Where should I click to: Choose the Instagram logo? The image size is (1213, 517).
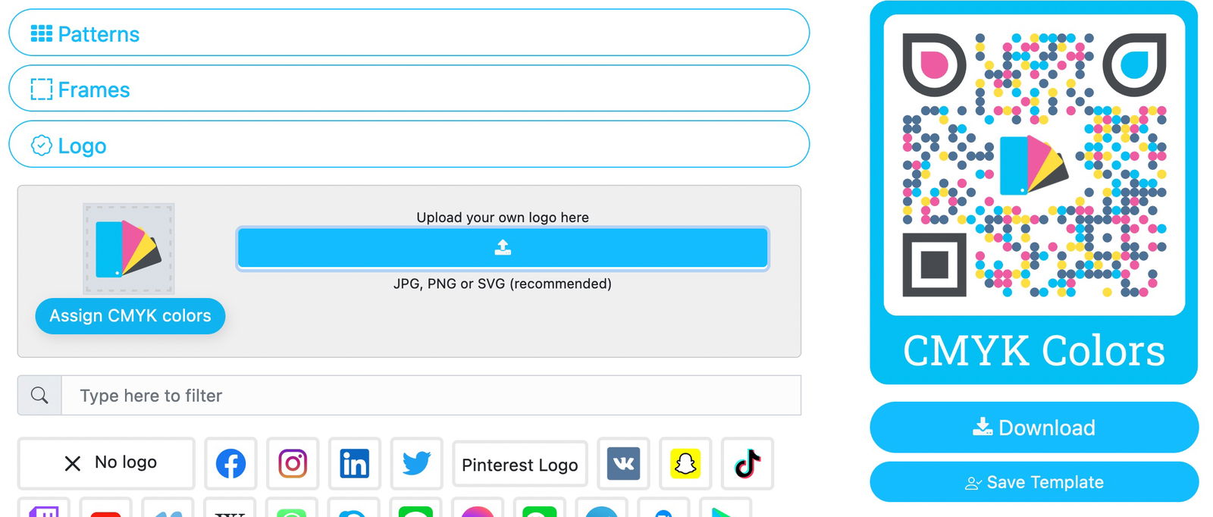293,463
